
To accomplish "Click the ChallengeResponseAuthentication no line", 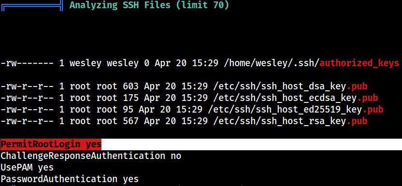I will (91, 156).
